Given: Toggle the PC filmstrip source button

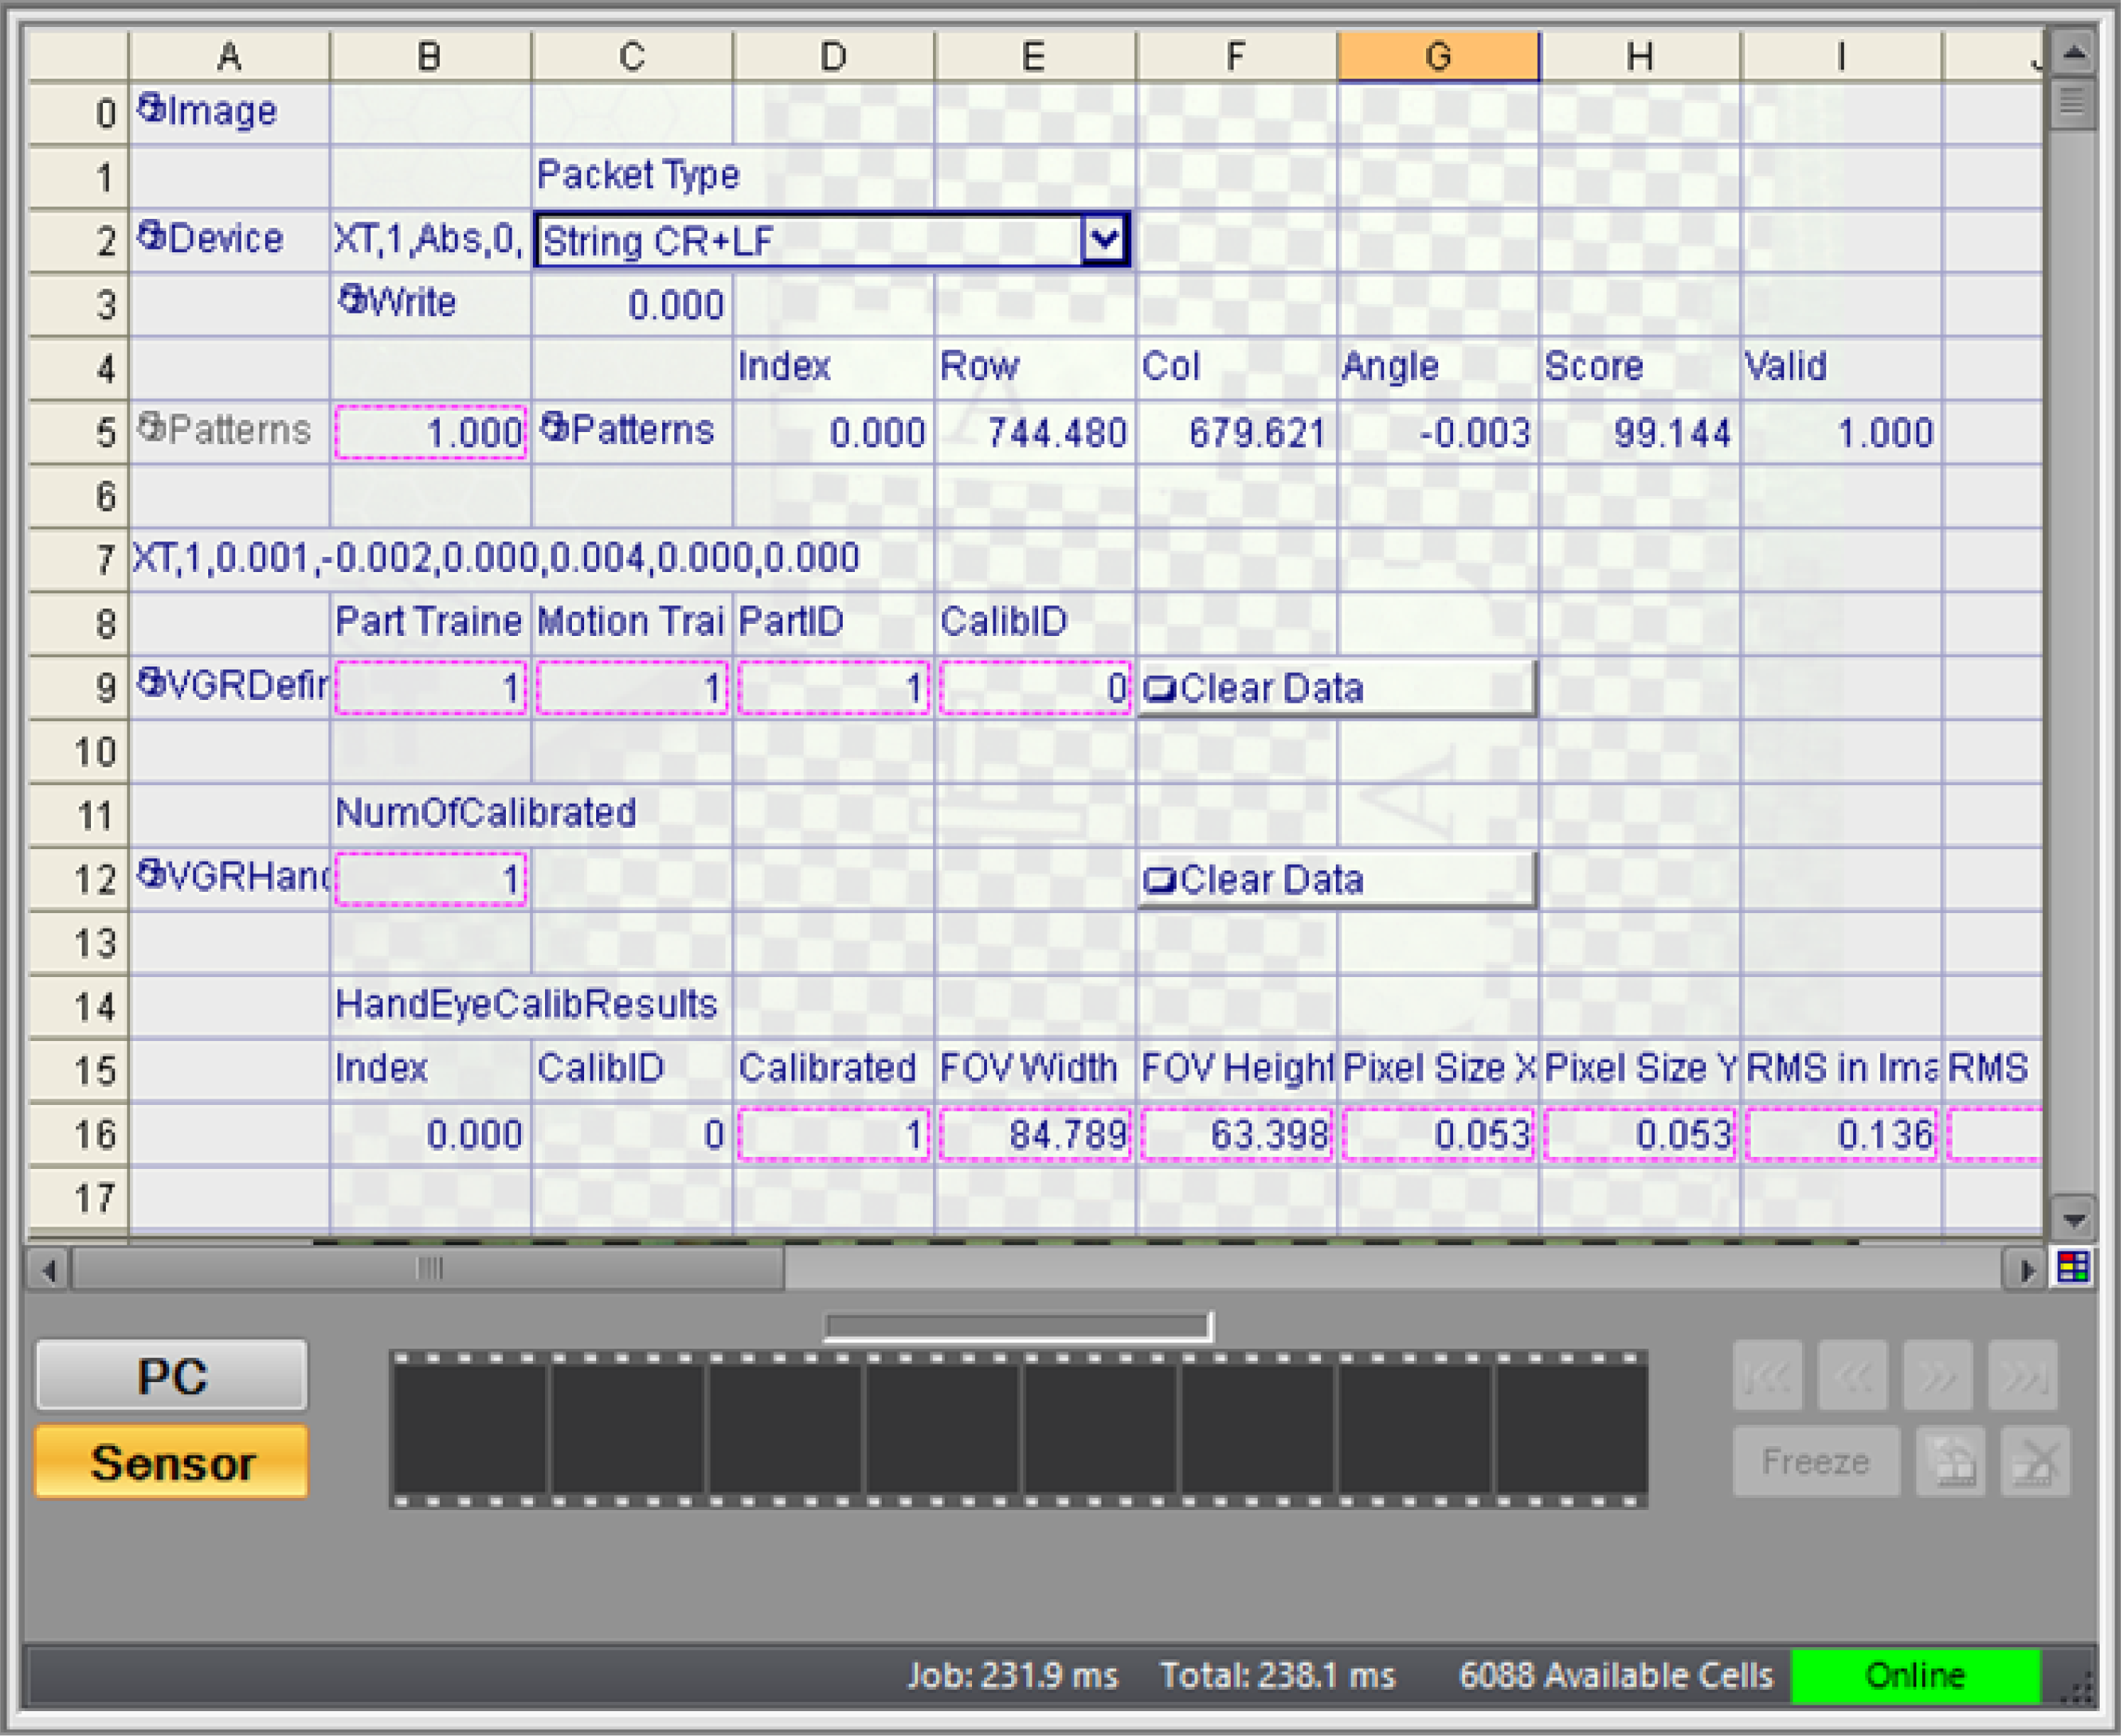Looking at the screenshot, I should (x=172, y=1376).
